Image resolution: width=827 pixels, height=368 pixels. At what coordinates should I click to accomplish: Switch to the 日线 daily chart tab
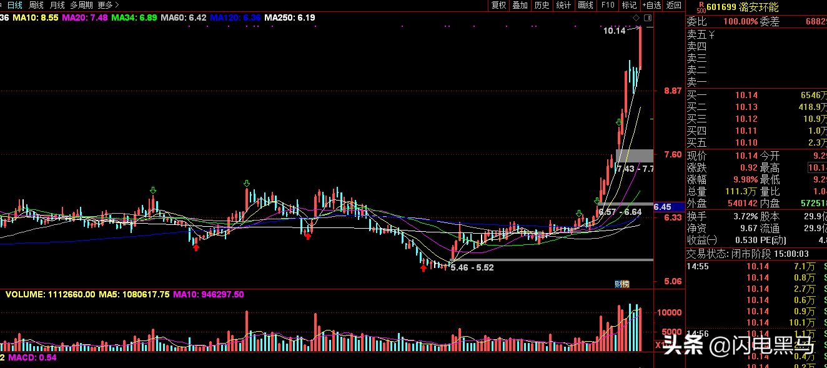click(14, 5)
